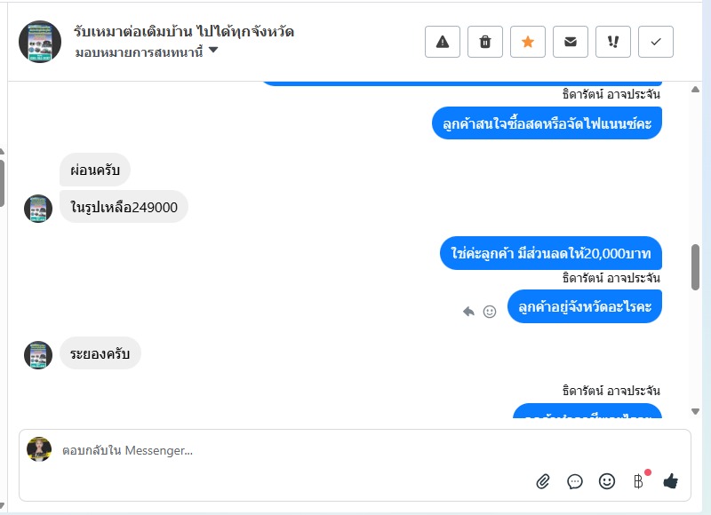Image resolution: width=711 pixels, height=515 pixels.
Task: Open saved replies speech bubble icon
Action: (x=575, y=481)
